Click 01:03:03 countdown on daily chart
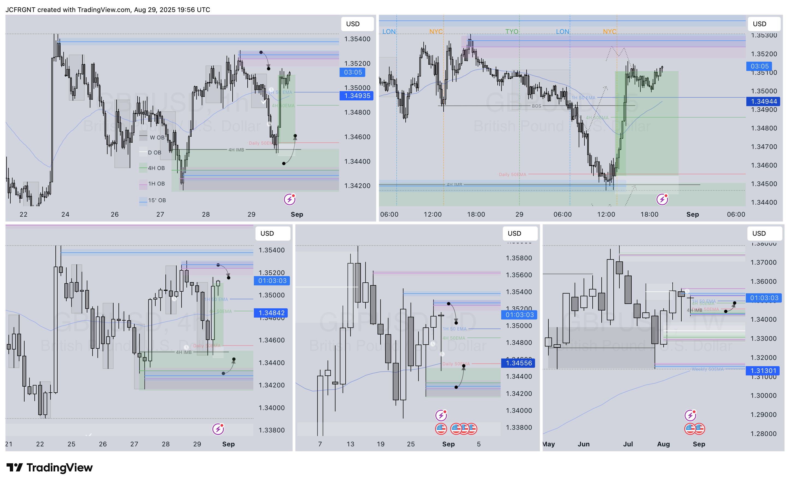Viewport: 790px width, 484px height. tap(519, 315)
